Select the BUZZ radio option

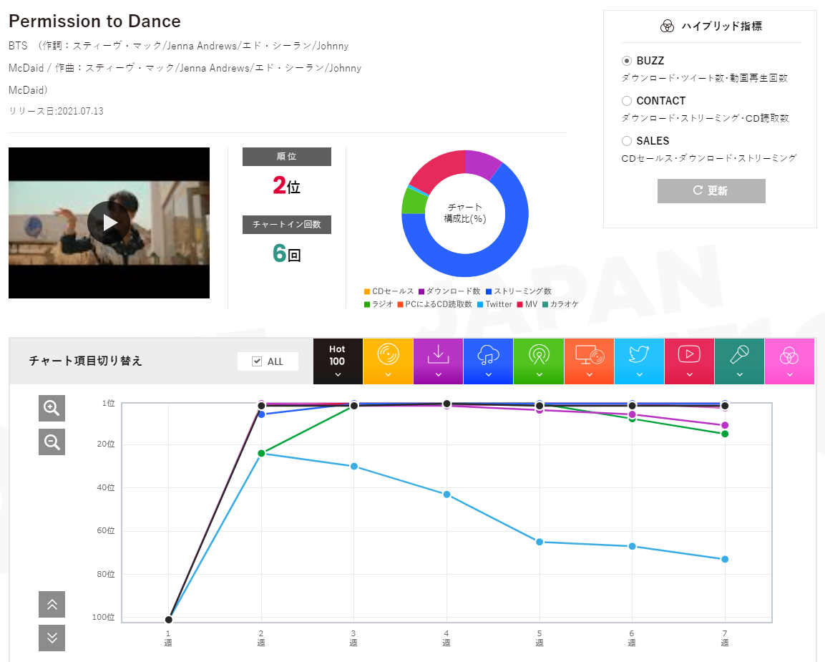tap(627, 61)
